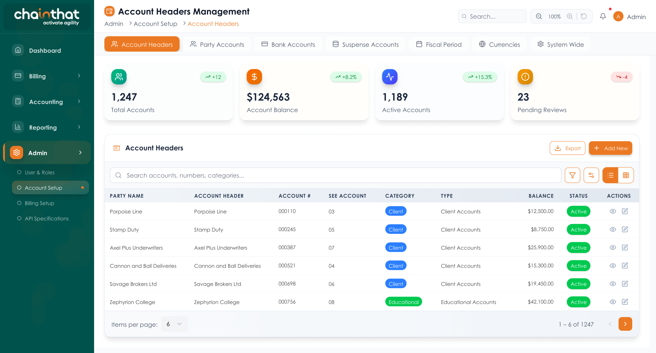Reset zoom with the circular arrow icon
The height and width of the screenshot is (353, 656).
[584, 17]
